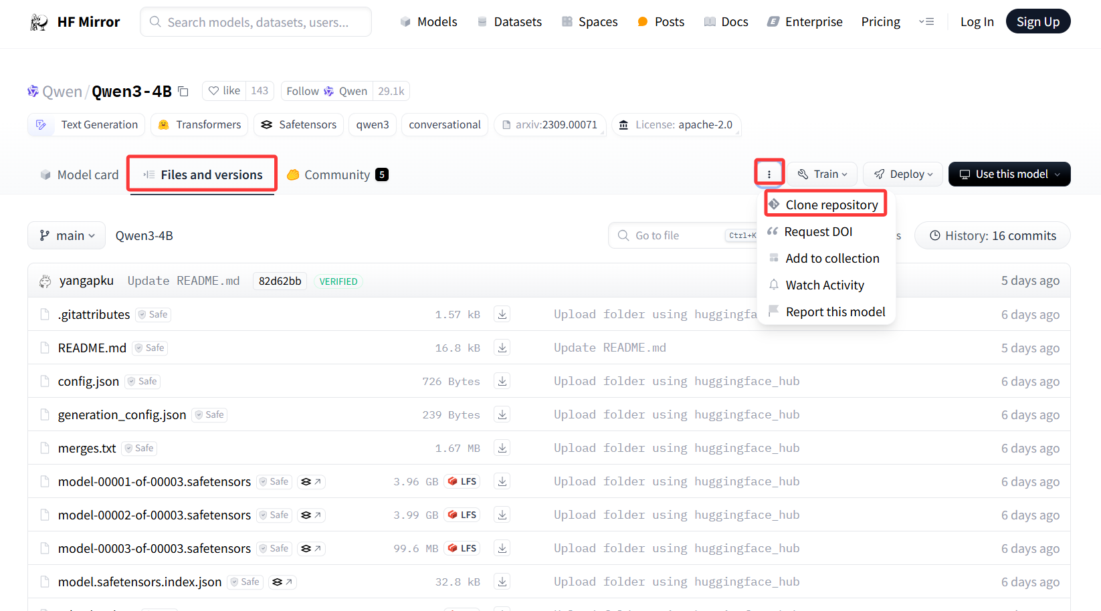Click the Text Generation tag
Screen dimensions: 1101x611
(x=87, y=124)
